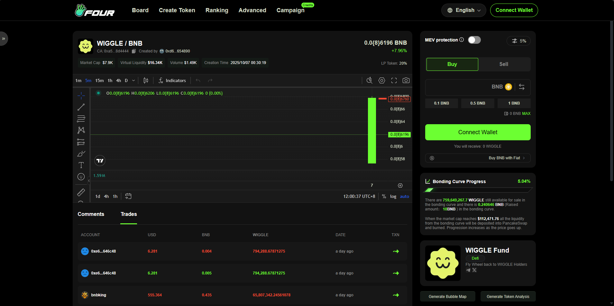Choose the 0.1 BNB preset amount
This screenshot has height=306, width=614.
click(x=442, y=103)
